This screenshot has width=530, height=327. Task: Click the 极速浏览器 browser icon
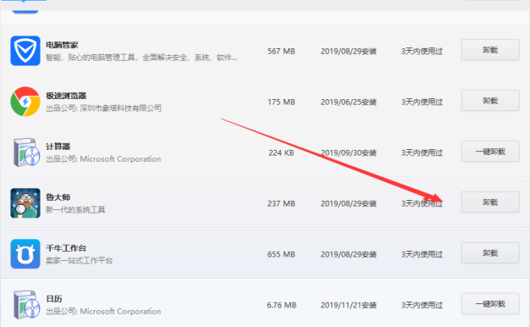(x=25, y=102)
